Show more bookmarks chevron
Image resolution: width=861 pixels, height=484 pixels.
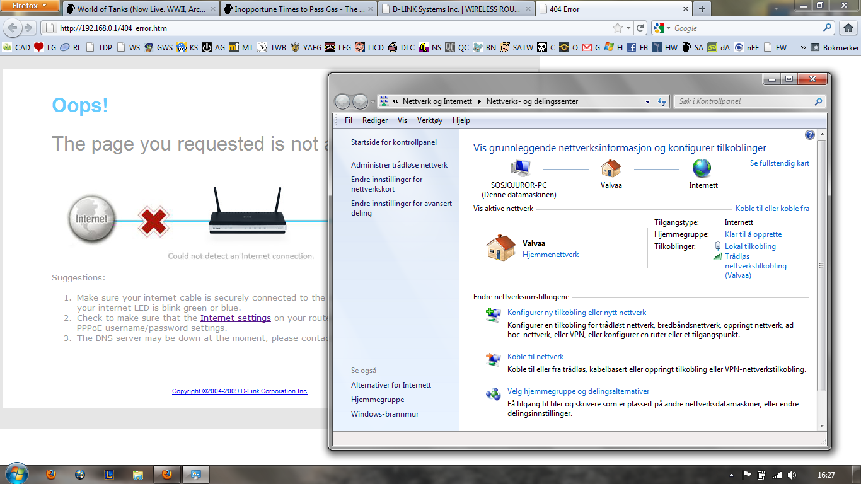[803, 47]
